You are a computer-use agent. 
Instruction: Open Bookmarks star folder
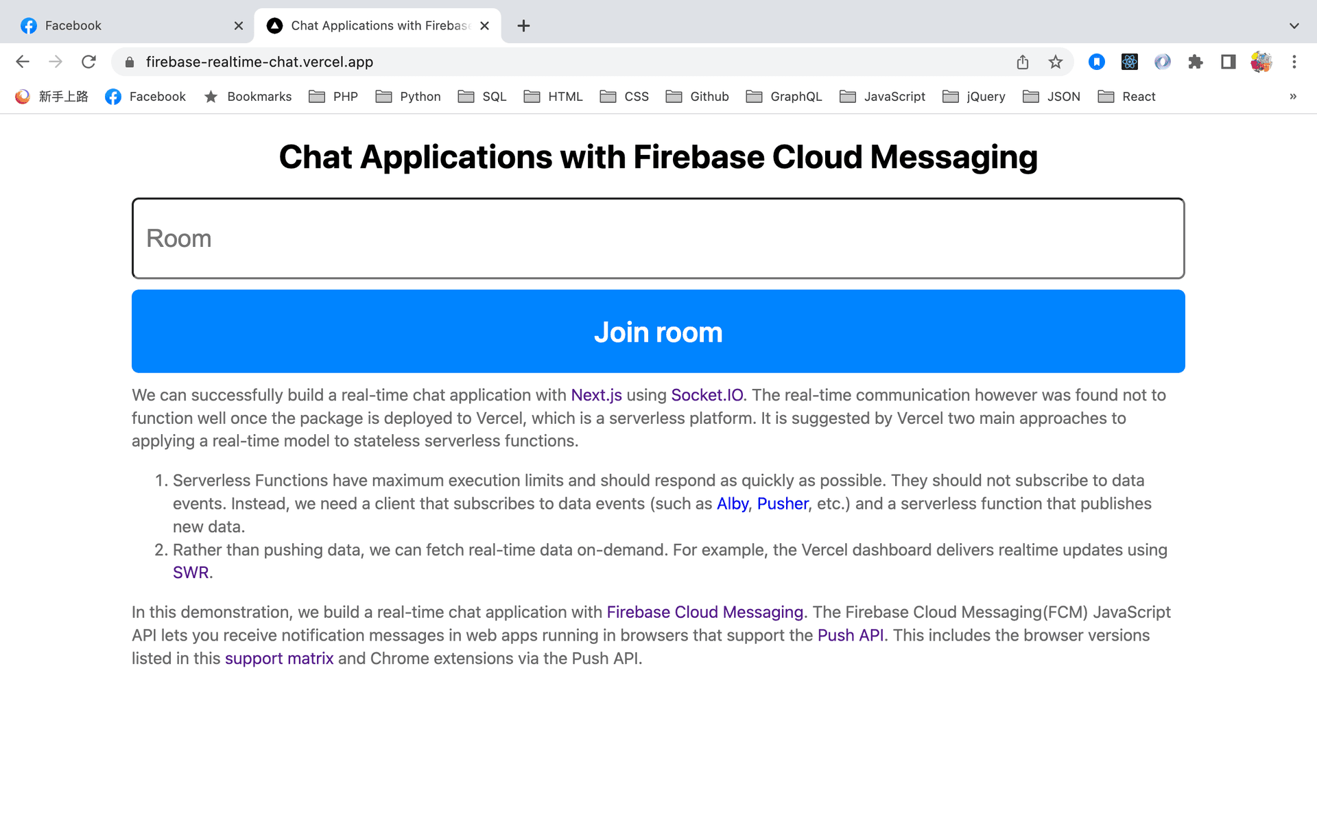(248, 97)
